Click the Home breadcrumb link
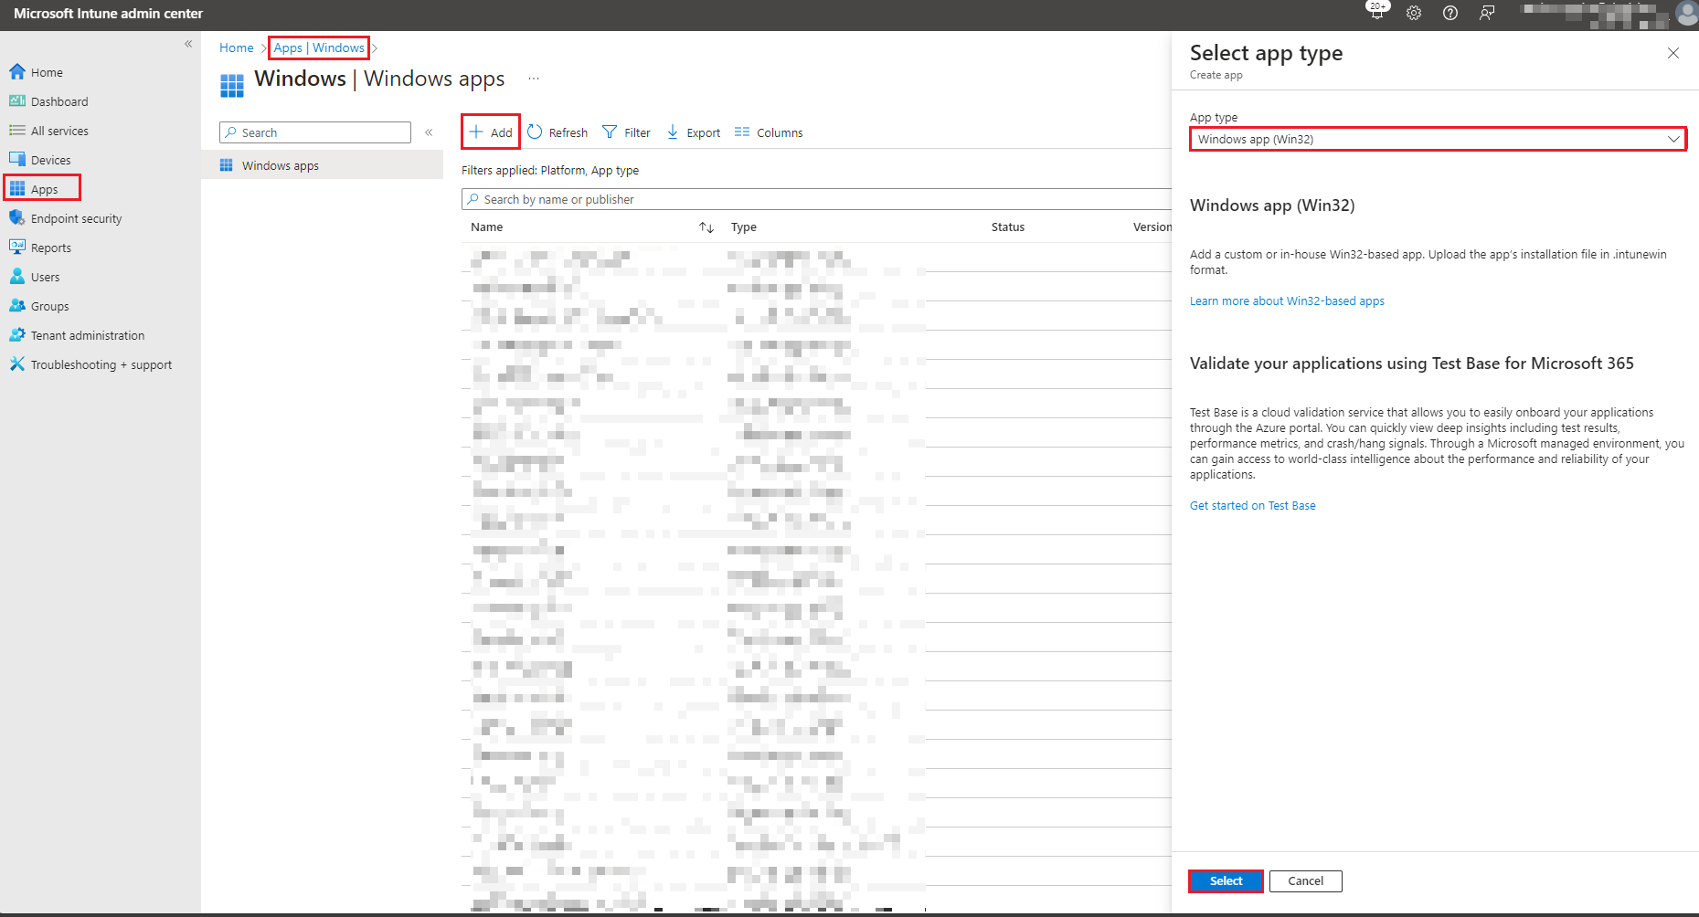This screenshot has width=1699, height=917. tap(236, 47)
